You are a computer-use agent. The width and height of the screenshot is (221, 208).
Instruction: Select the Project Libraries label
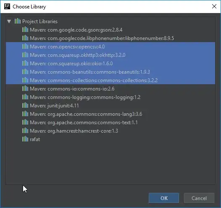coord(40,21)
